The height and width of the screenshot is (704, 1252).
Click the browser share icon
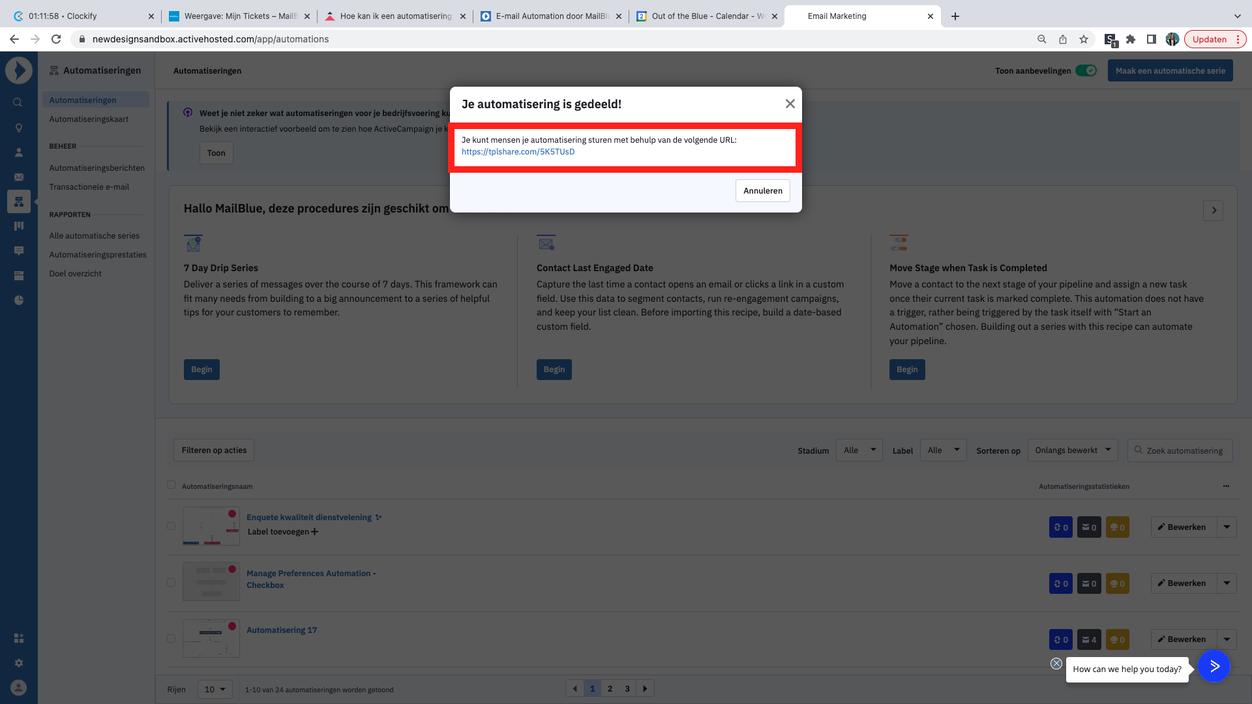(x=1063, y=39)
